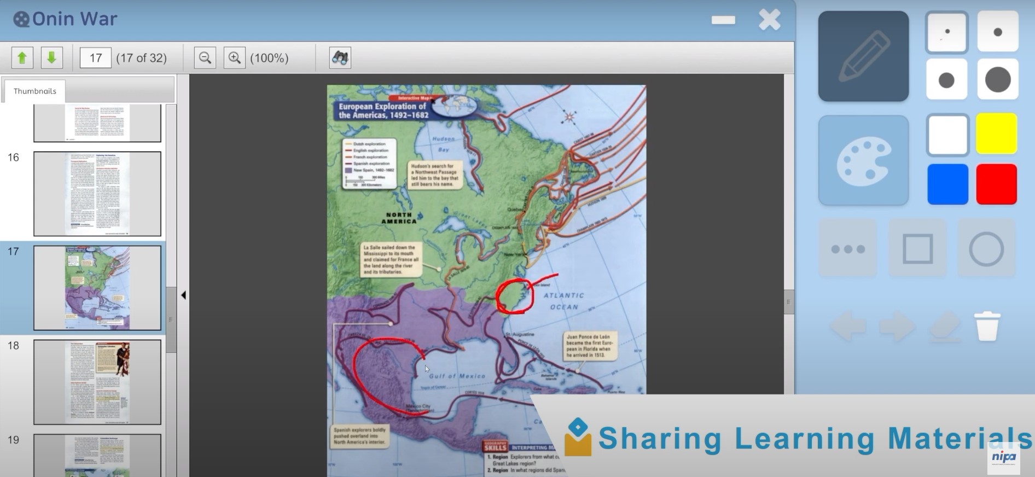Choose the small pen thickness dot

[x=997, y=32]
